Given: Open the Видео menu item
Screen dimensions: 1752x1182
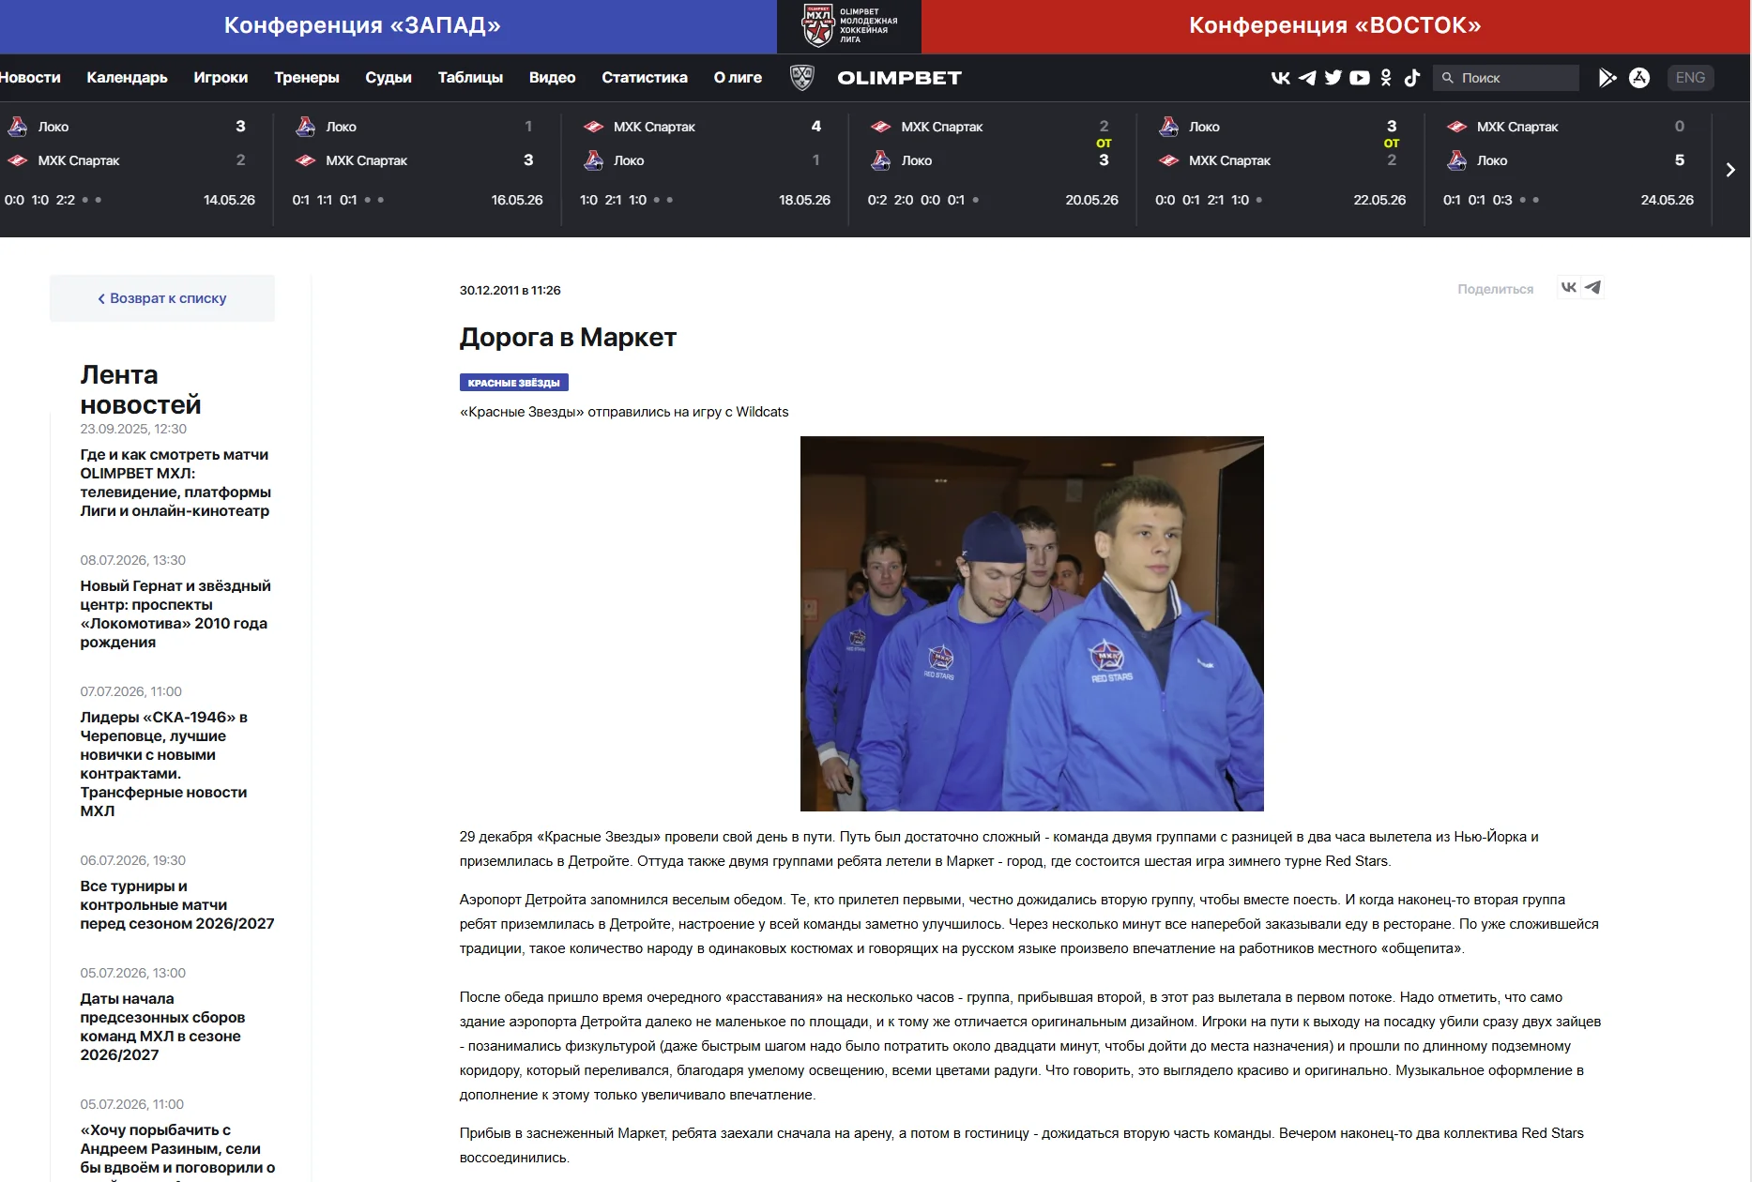Looking at the screenshot, I should (x=552, y=78).
